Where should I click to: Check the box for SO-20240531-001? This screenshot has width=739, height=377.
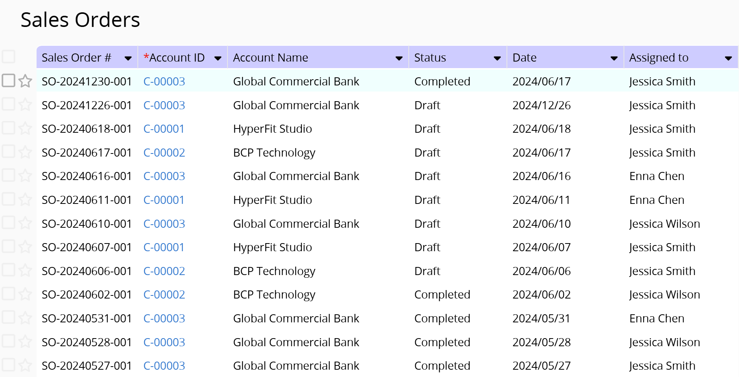(8, 317)
